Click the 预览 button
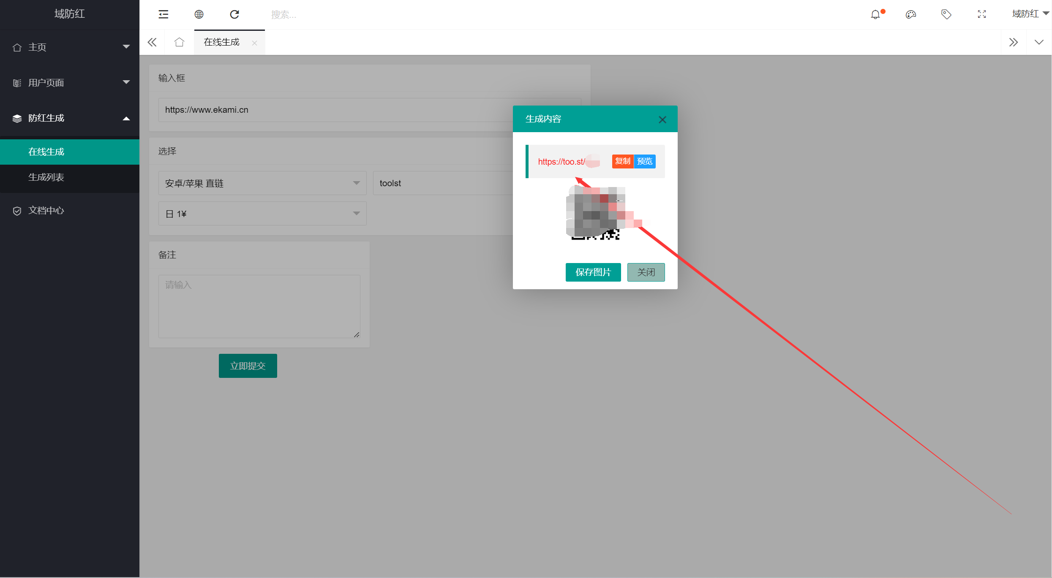Screen dimensions: 1052x578 pyautogui.click(x=645, y=161)
